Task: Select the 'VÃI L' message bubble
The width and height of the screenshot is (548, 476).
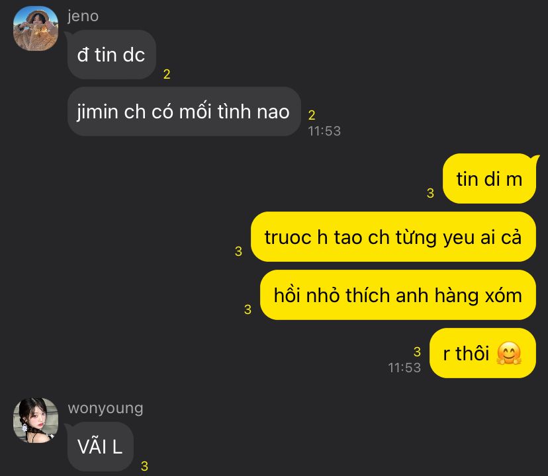Action: coord(101,446)
